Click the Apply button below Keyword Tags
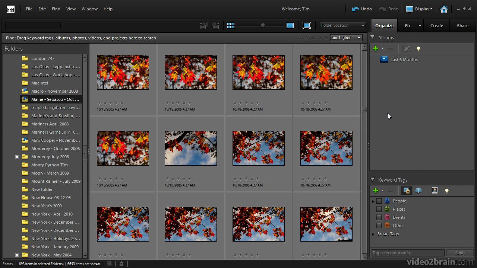477x268 pixels. click(x=460, y=253)
